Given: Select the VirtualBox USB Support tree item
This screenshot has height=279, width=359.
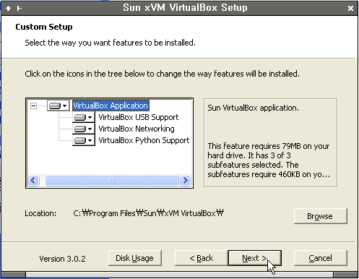Looking at the screenshot, I should [139, 117].
